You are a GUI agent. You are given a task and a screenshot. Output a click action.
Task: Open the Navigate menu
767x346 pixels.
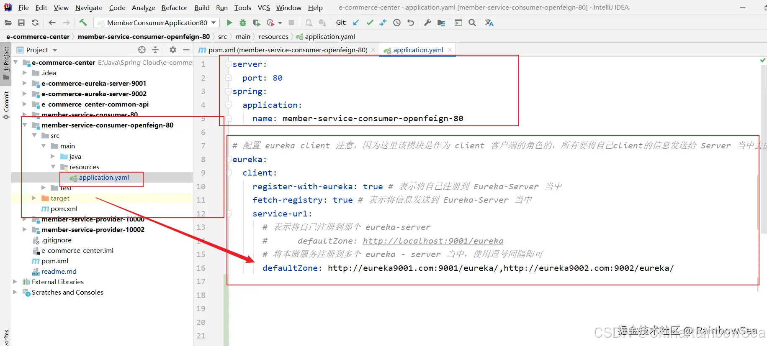[x=89, y=8]
